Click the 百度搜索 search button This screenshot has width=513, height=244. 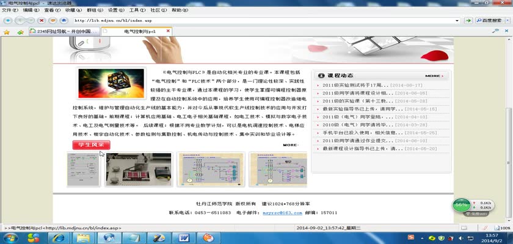490,20
